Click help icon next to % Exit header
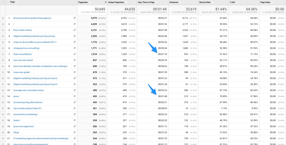 pos(237,2)
